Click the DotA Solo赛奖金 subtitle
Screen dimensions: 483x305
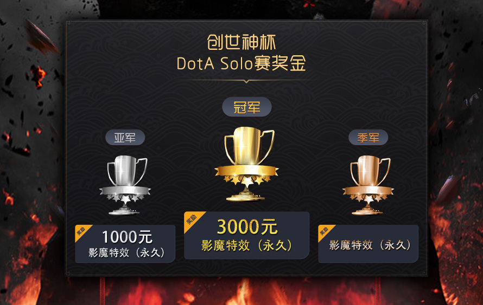click(x=241, y=63)
